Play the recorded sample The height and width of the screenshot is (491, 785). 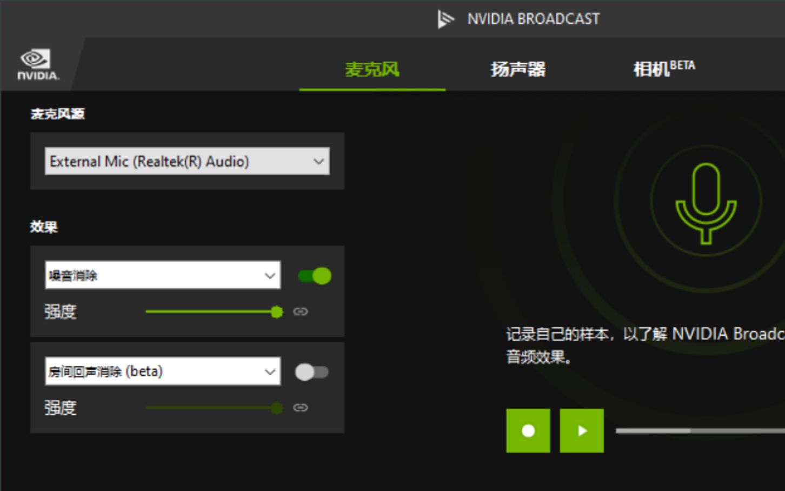pos(582,430)
